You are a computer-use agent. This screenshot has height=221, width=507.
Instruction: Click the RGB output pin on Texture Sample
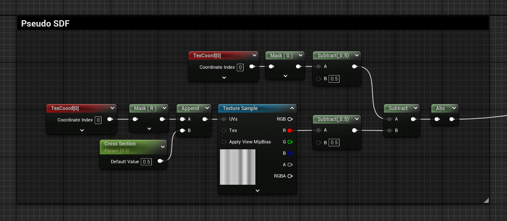[x=290, y=119]
